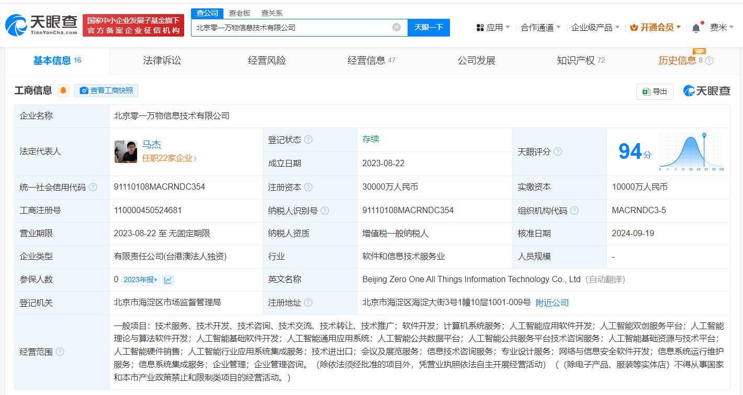Click address 北京市海淀区海淀大街3号1幢10层1001-009号
This screenshot has width=743, height=395.
point(446,303)
